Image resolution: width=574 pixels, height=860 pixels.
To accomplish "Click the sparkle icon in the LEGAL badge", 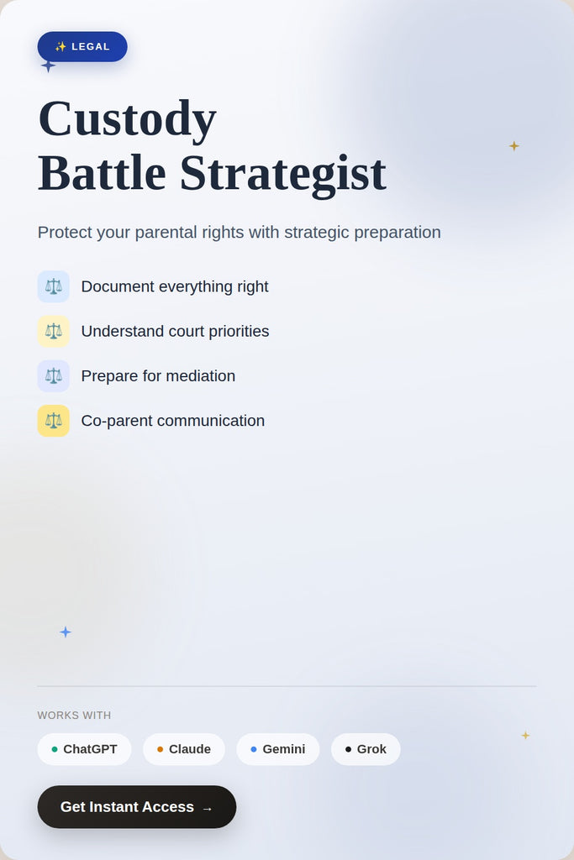I will (x=61, y=47).
